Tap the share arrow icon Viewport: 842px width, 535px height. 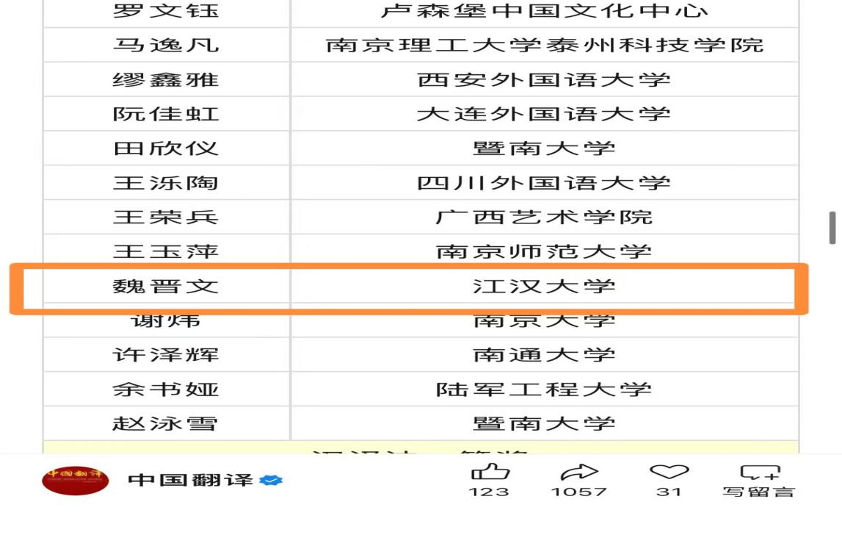[579, 472]
